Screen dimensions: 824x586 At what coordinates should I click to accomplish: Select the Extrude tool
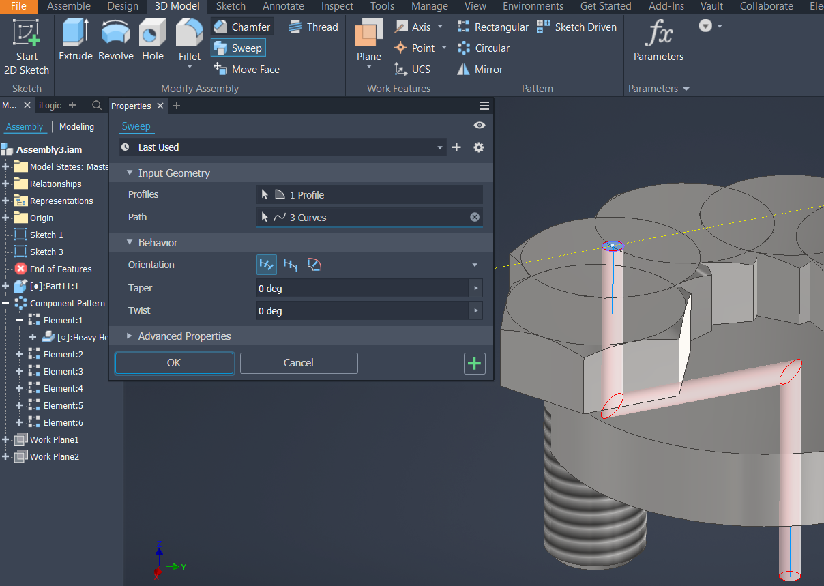pyautogui.click(x=75, y=39)
